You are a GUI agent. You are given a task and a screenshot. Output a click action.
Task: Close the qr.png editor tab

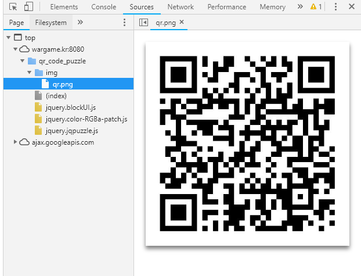point(182,21)
